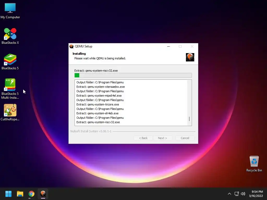The image size is (267, 200).
Task: Open My Computer desktop icon
Action: [10, 11]
